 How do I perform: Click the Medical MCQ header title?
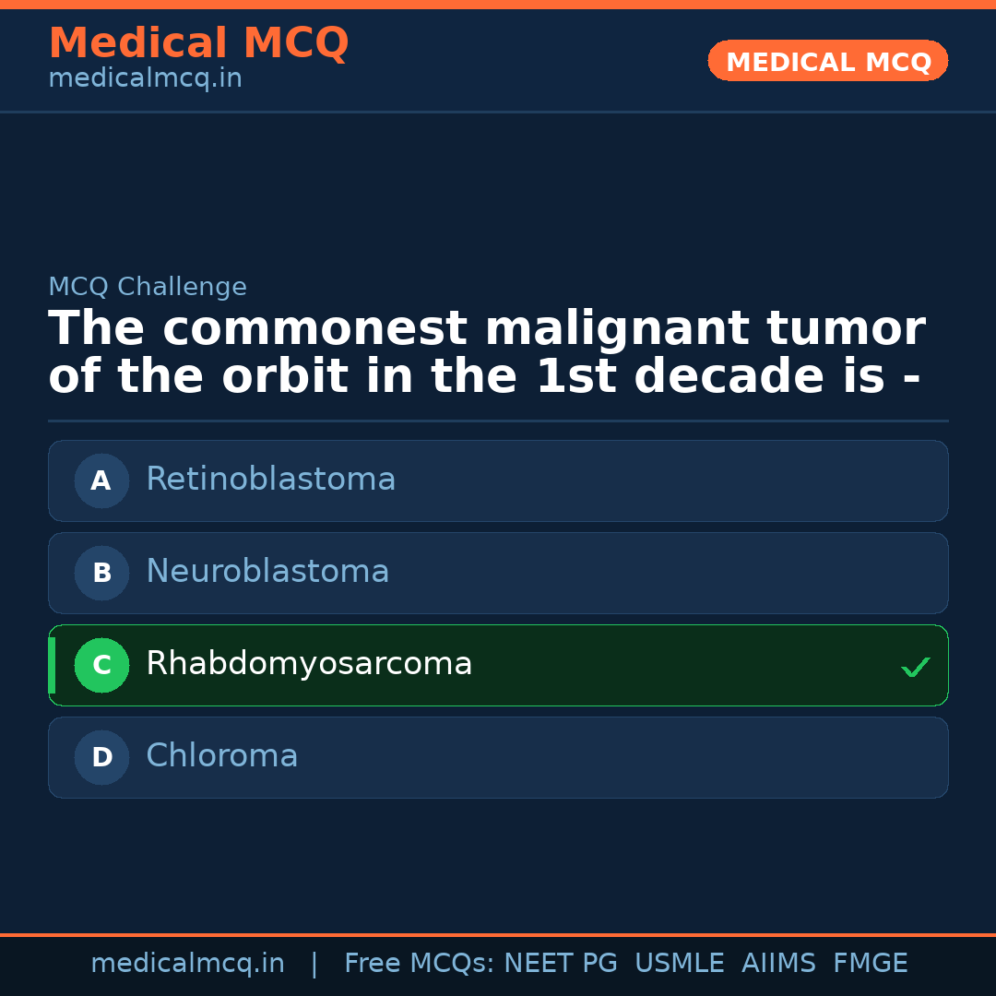198,43
